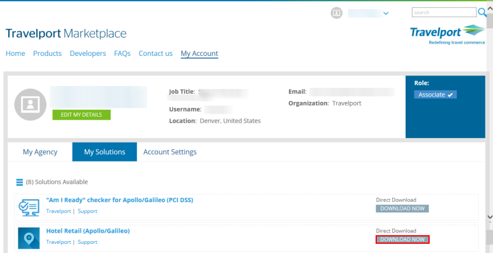
Task: Click the user avatar icon in header
Action: tap(336, 13)
